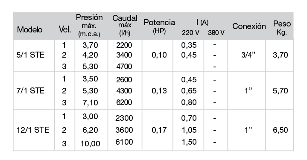
Task: Select the 7/1 STE model cell
Action: (30, 91)
